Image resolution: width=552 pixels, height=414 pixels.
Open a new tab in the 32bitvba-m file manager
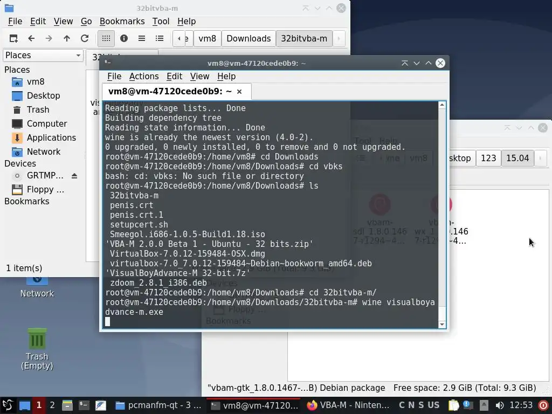(13, 38)
